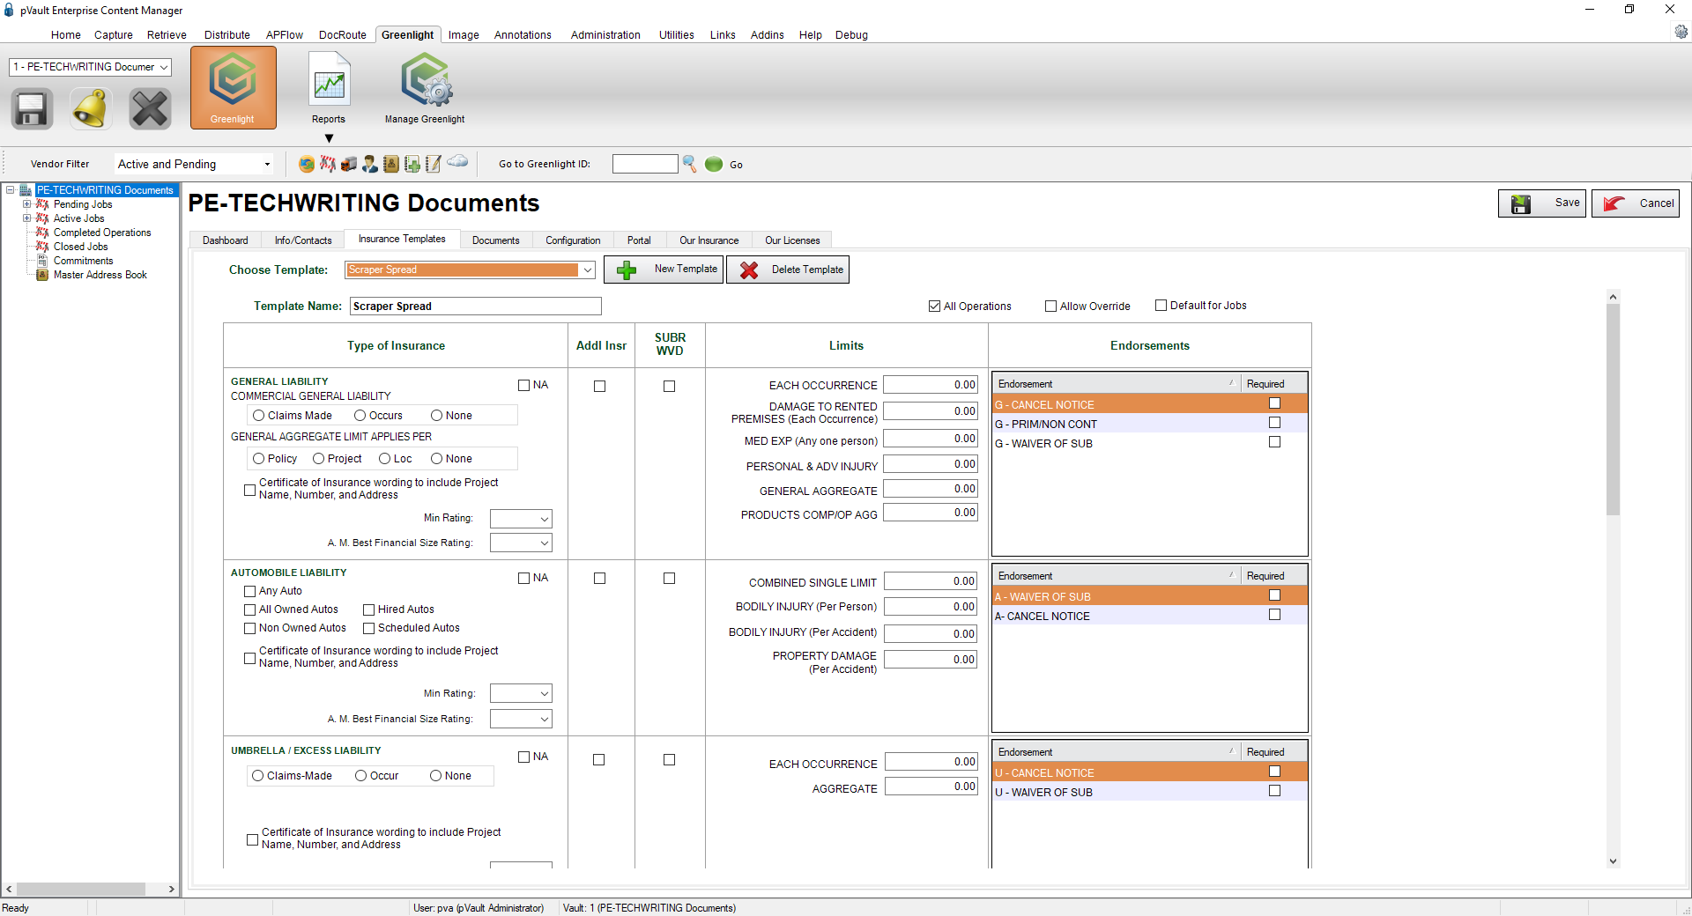The height and width of the screenshot is (916, 1692).
Task: Click the Go to Greenlight ID field
Action: pyautogui.click(x=645, y=164)
